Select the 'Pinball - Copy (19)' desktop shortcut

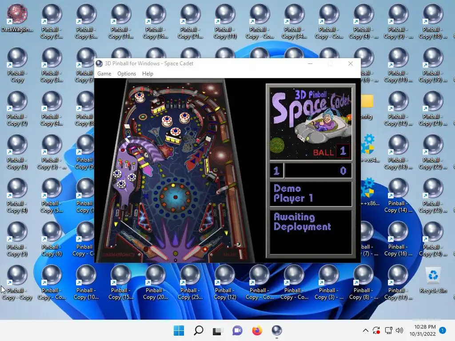433,65
